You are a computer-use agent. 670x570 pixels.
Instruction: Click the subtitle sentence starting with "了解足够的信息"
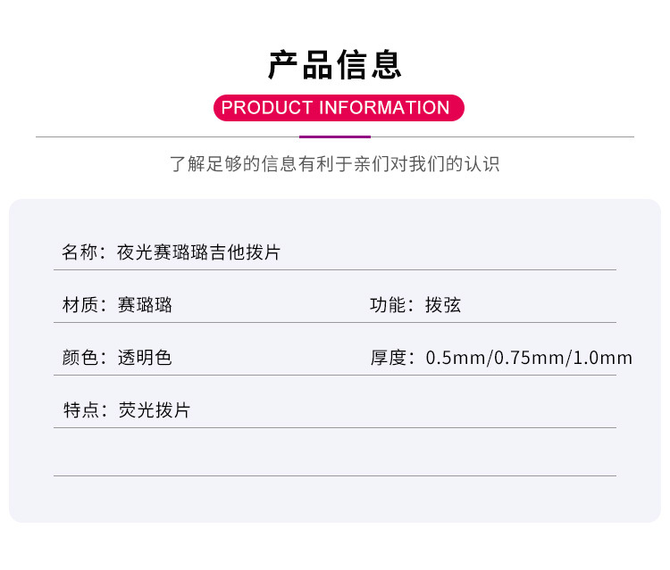pos(335,164)
